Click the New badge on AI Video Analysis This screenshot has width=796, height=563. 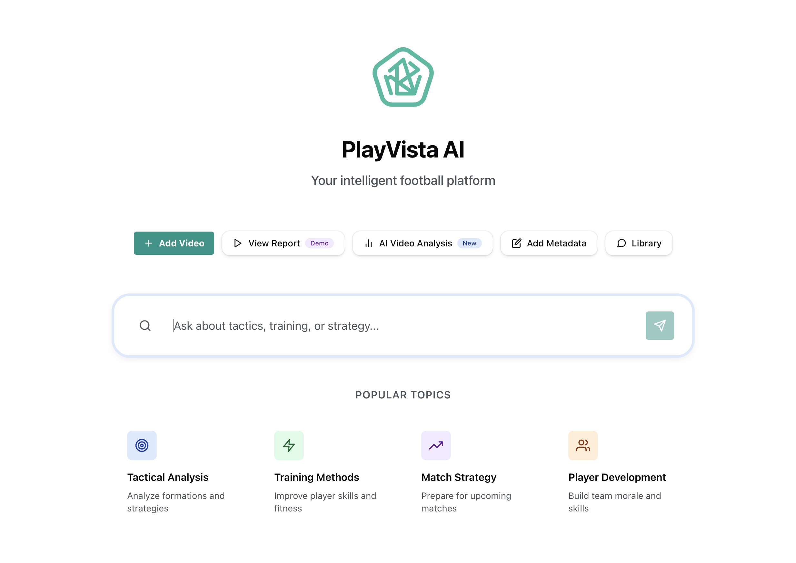pos(470,243)
